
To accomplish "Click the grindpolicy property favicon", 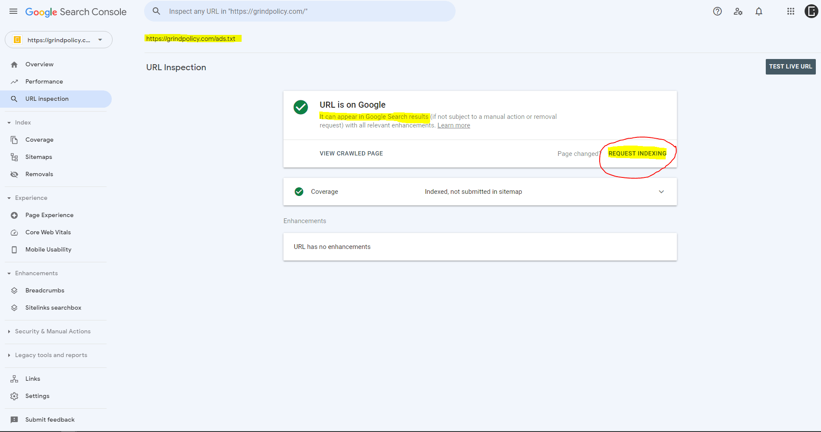I will pos(17,40).
